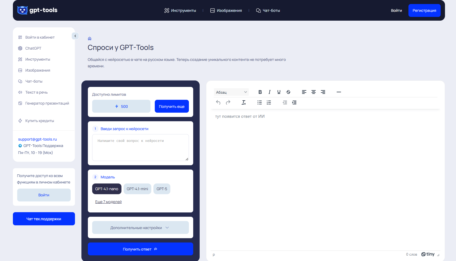Select the GPT-4.1-nano model option
The height and width of the screenshot is (261, 456).
pyautogui.click(x=106, y=189)
